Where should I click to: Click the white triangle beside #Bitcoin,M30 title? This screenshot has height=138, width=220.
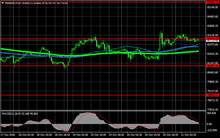[x=3, y=3]
